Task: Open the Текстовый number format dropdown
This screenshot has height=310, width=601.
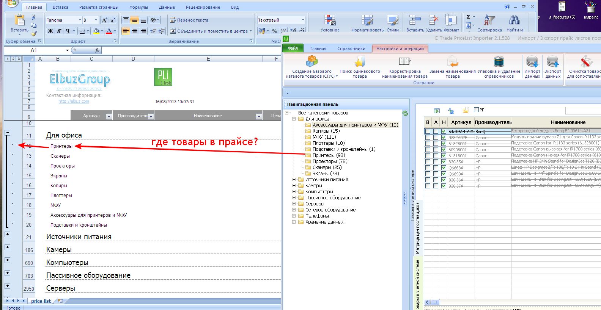Action: (302, 20)
